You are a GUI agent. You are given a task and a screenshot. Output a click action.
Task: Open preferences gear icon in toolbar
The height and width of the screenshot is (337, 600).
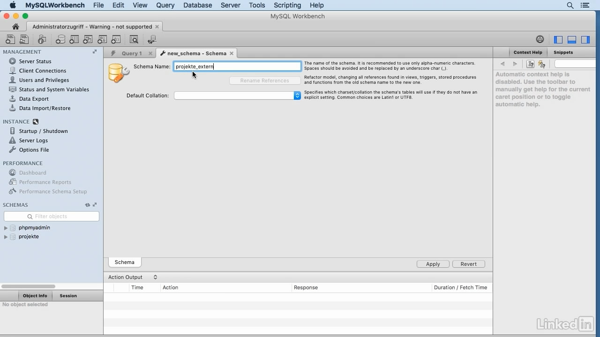[x=540, y=40]
